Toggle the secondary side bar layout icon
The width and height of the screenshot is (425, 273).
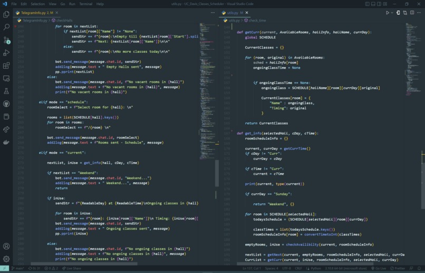click(379, 4)
